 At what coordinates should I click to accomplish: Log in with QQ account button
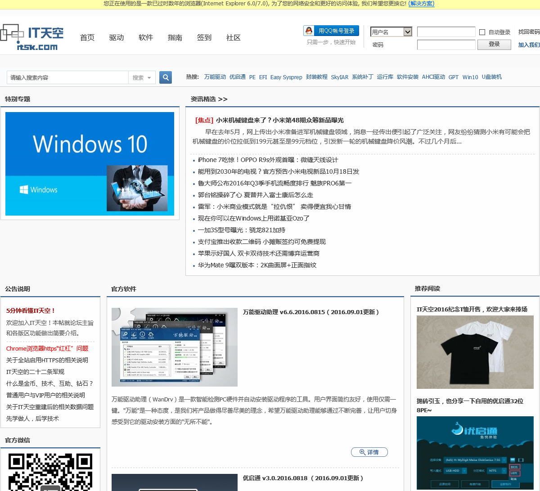(x=331, y=31)
